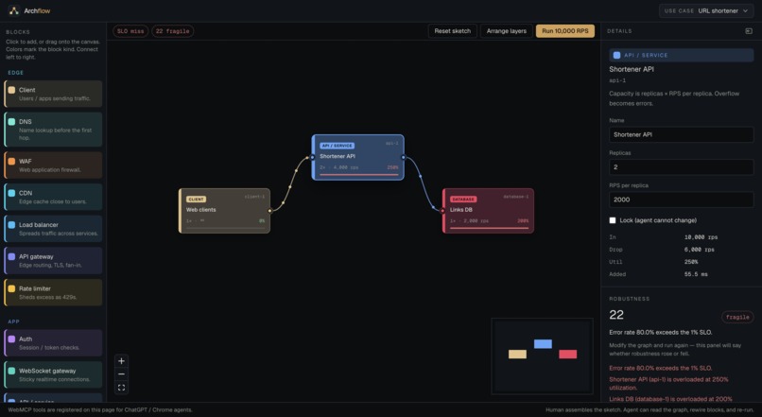Click Arrange layers button

(x=507, y=31)
